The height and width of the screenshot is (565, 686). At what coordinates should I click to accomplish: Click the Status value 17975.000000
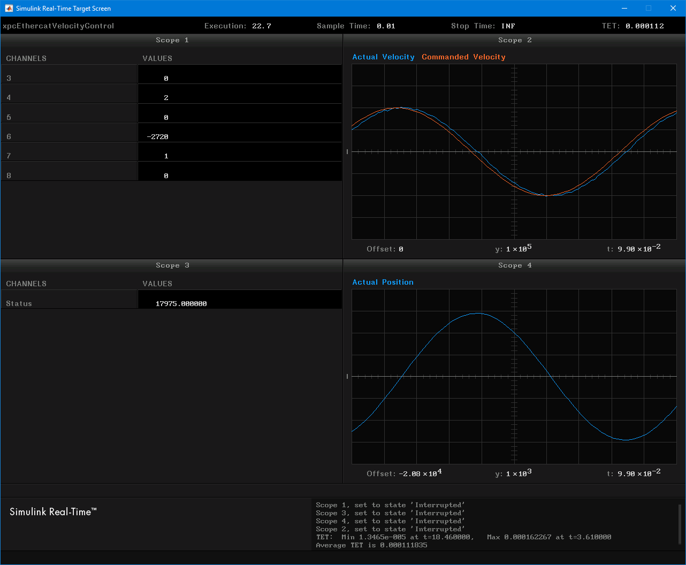pyautogui.click(x=181, y=304)
